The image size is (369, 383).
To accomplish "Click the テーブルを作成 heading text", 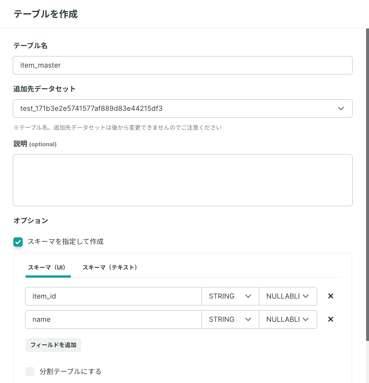I will tap(46, 14).
